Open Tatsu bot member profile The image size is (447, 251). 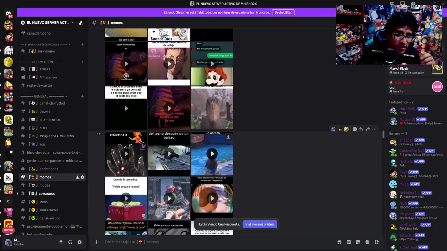416,237
